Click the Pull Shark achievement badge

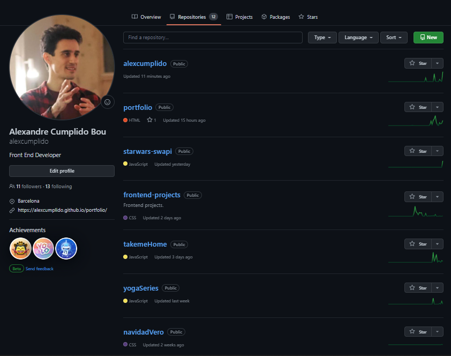(66, 248)
